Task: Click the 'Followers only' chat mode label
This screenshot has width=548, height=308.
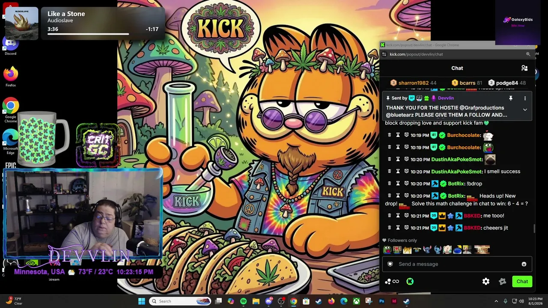Action: click(402, 240)
